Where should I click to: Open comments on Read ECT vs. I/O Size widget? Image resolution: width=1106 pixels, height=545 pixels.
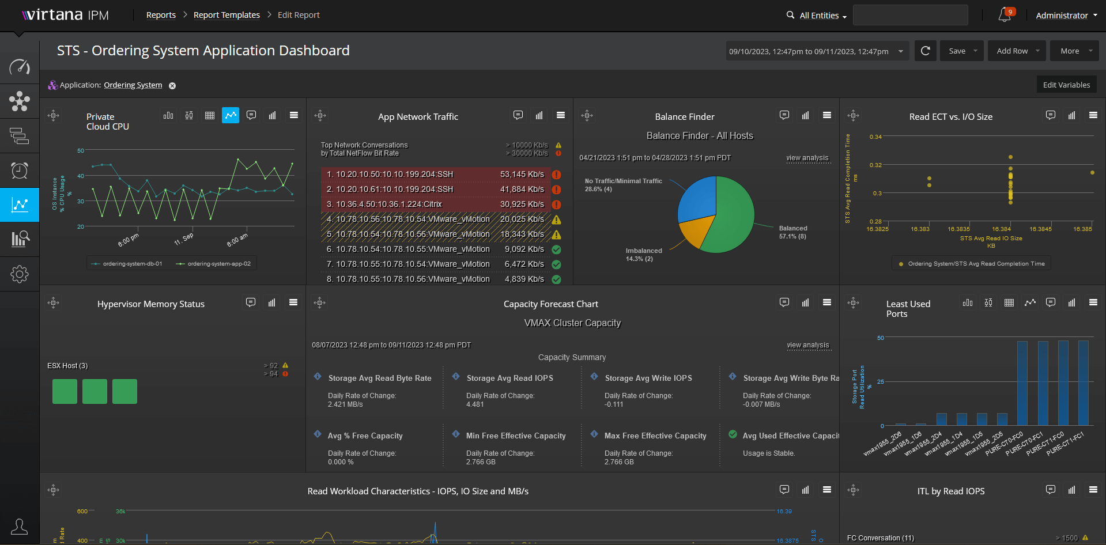[x=1051, y=115]
